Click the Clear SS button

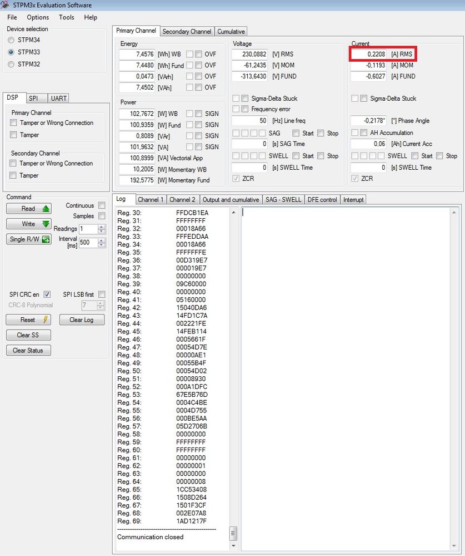tap(28, 335)
